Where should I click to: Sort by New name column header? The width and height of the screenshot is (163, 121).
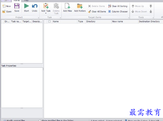click(x=125, y=21)
